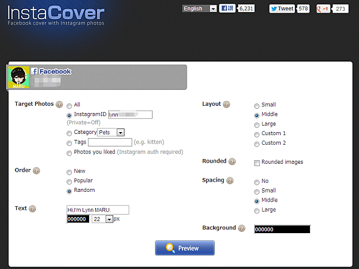Enable Rounded images checkbox
359x269 pixels.
pyautogui.click(x=257, y=163)
